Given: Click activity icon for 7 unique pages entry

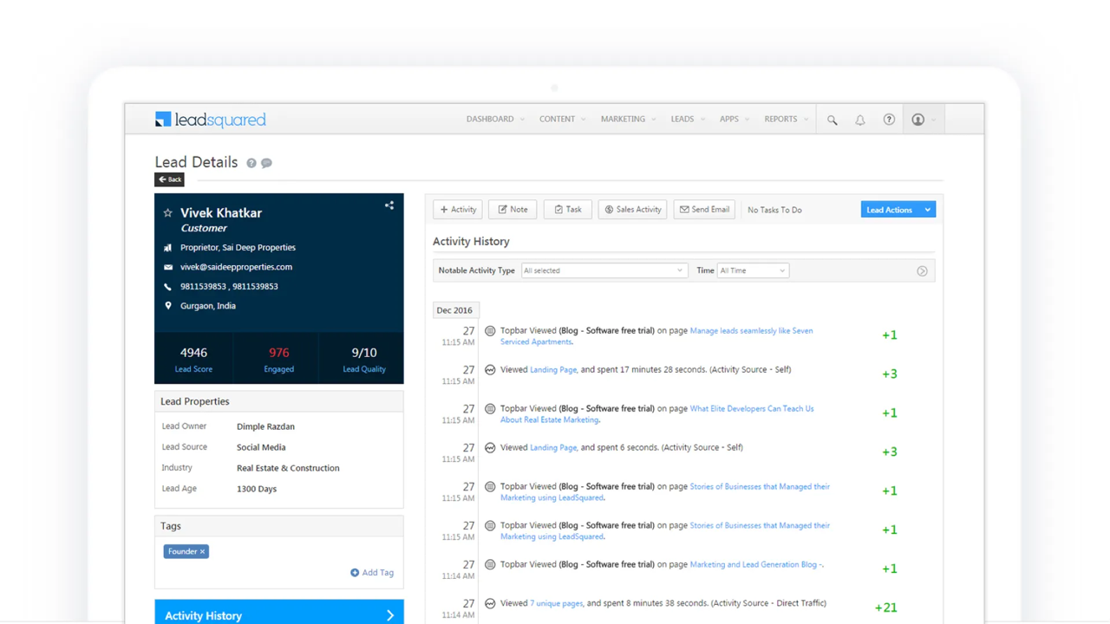Looking at the screenshot, I should (x=490, y=604).
